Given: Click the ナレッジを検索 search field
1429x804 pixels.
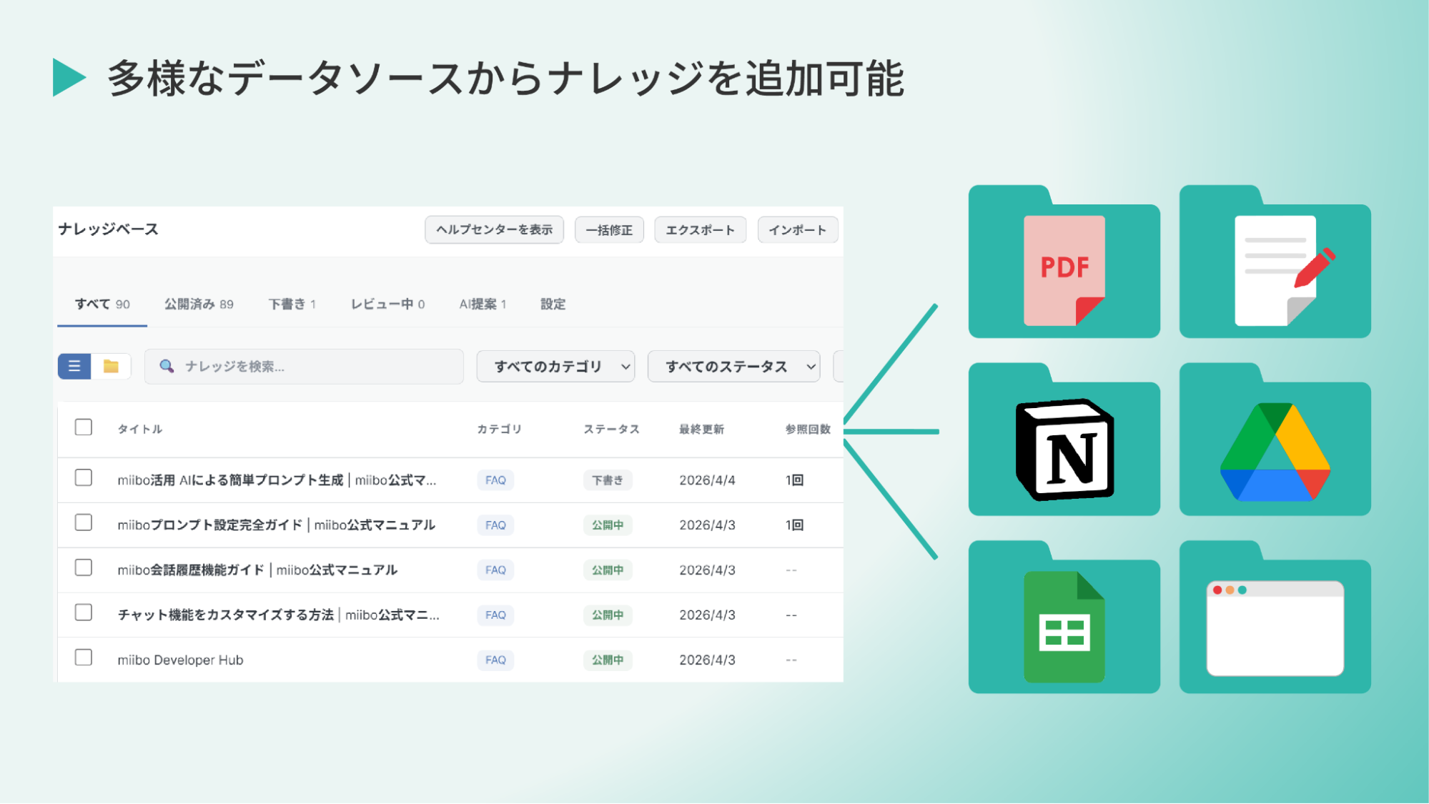Looking at the screenshot, I should [304, 367].
